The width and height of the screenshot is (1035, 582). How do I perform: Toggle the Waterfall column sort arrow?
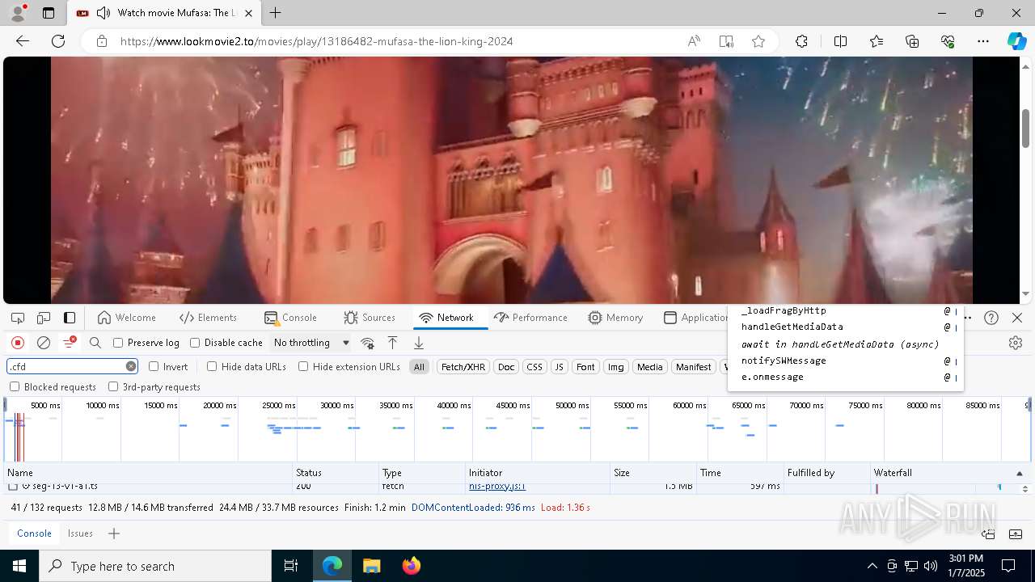(1019, 473)
